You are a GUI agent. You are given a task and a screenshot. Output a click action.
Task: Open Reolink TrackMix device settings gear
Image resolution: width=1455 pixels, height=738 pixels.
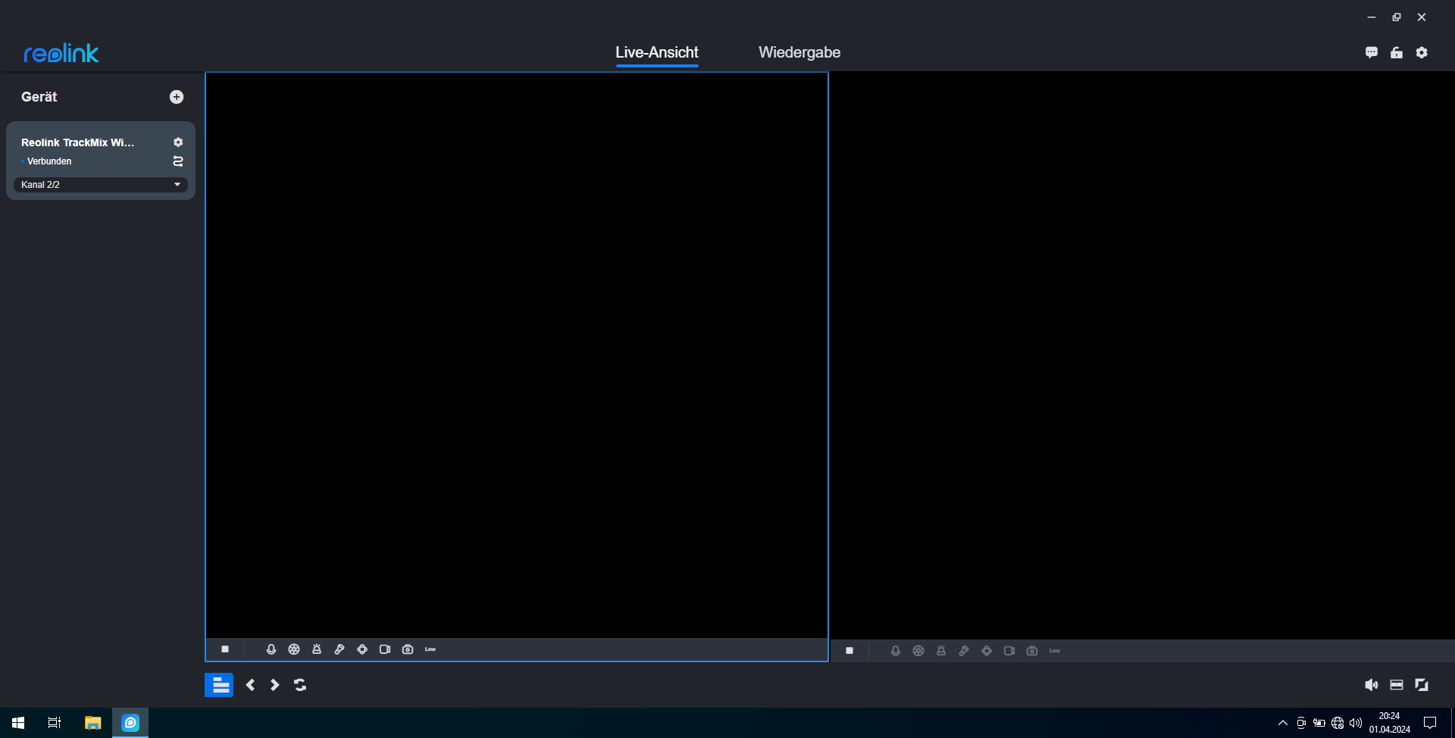tap(178, 142)
